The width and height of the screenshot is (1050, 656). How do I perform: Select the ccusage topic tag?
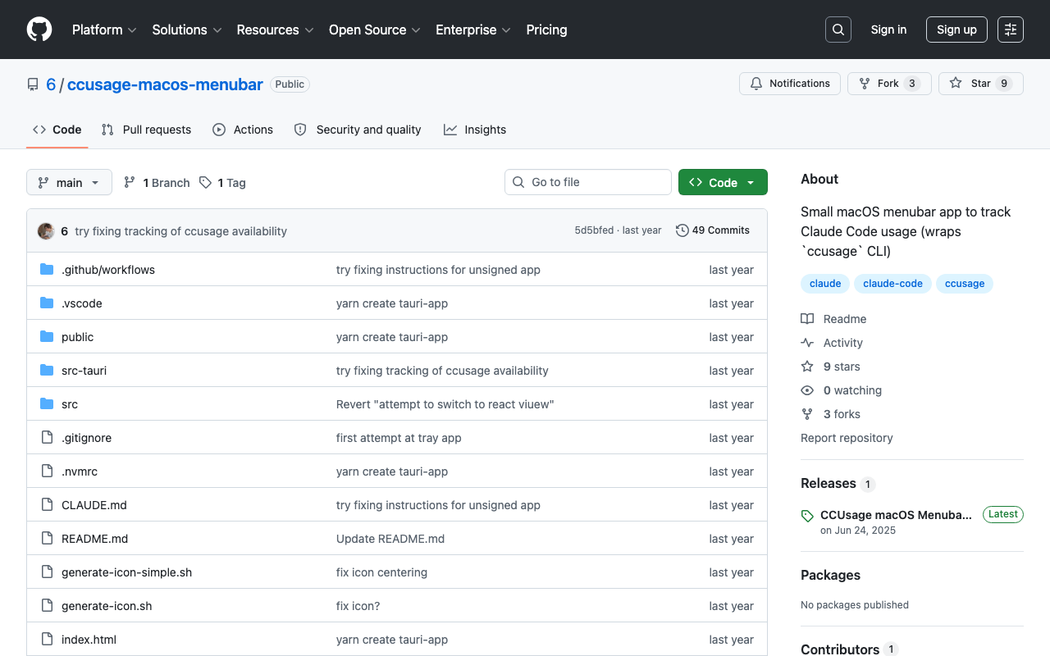[x=965, y=284]
